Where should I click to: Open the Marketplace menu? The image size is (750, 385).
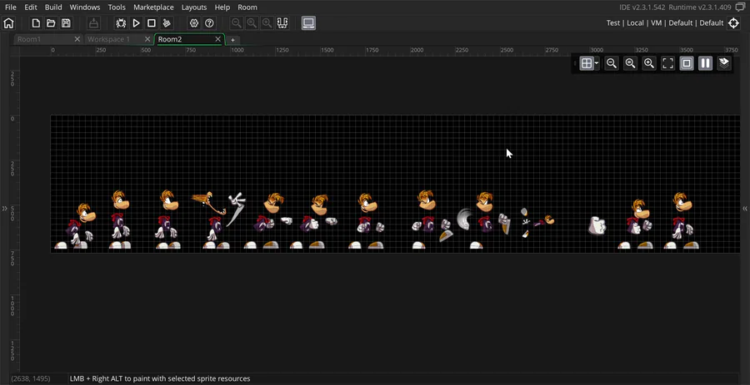click(153, 7)
